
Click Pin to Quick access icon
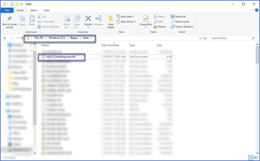coord(9,19)
